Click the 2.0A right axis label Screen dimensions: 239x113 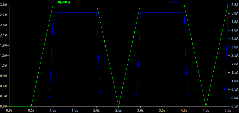point(235,64)
